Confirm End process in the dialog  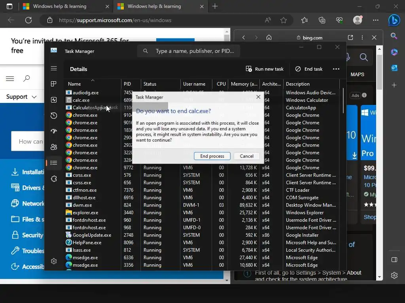212,156
